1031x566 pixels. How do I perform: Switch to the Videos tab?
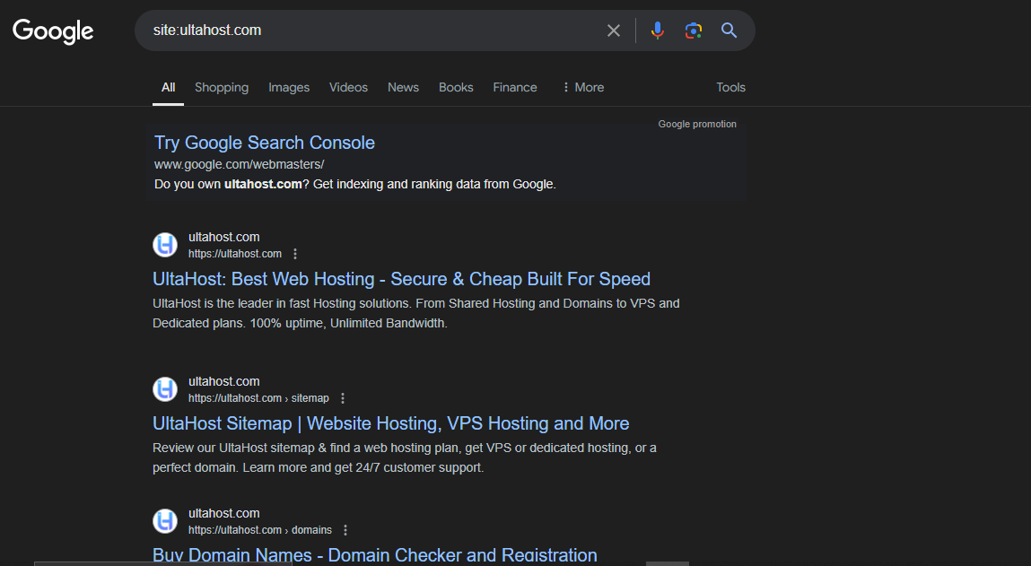tap(348, 87)
